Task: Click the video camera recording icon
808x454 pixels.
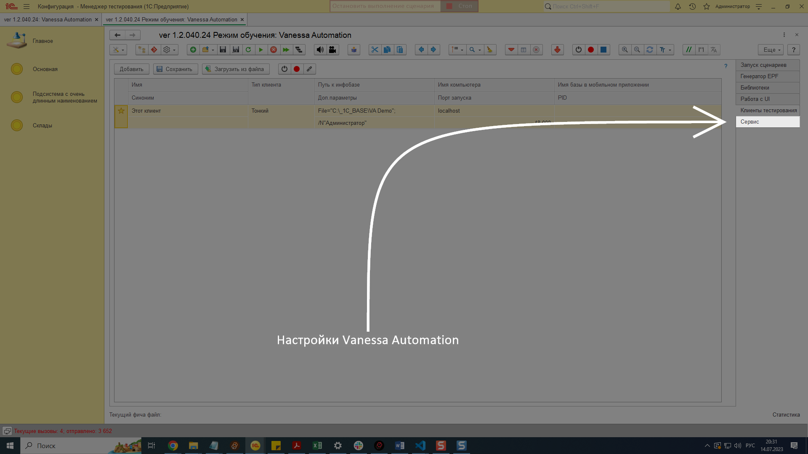Action: (x=332, y=50)
